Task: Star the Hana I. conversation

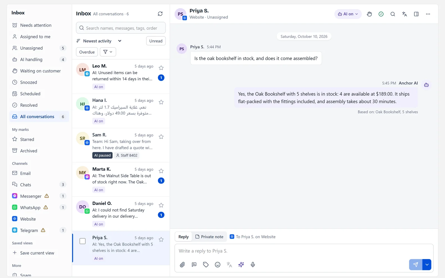Action: click(x=161, y=102)
